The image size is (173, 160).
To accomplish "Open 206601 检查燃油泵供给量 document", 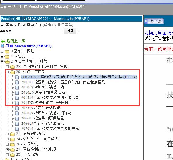I will (x=42, y=118).
